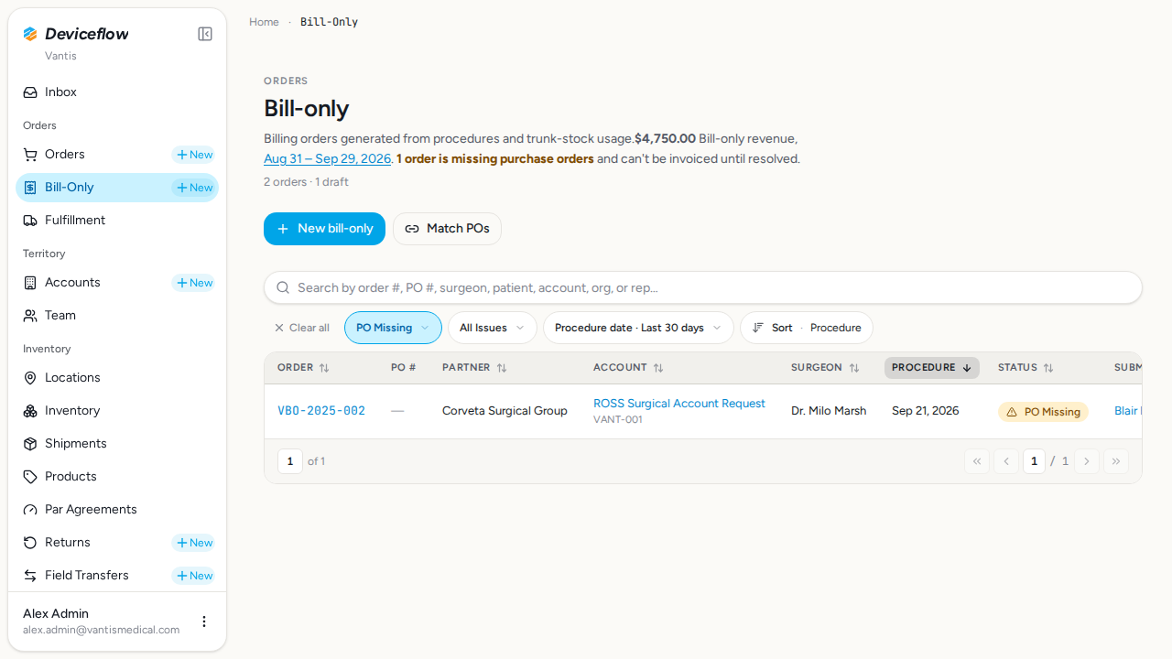Create new field transfer via New badge
Image resolution: width=1172 pixels, height=659 pixels.
click(x=194, y=576)
